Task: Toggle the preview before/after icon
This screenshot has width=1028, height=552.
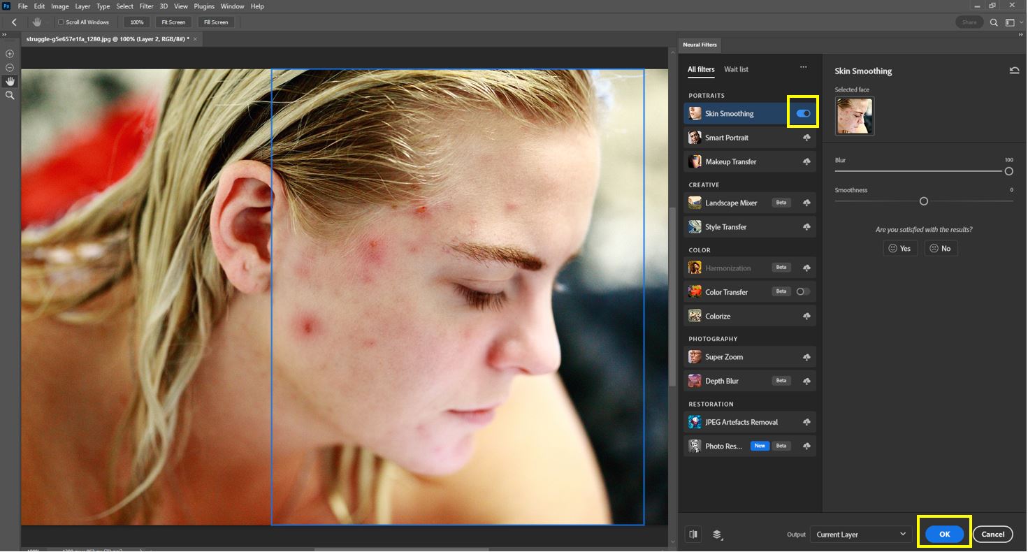Action: coord(693,535)
